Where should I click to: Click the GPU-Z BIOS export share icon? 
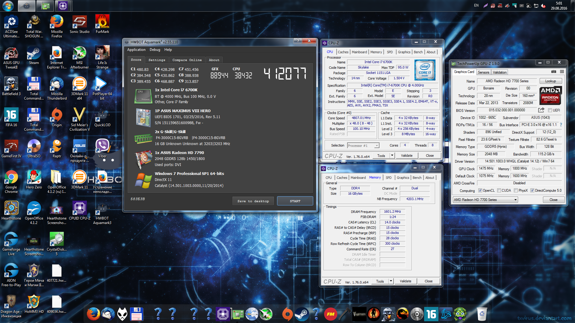pyautogui.click(x=541, y=110)
